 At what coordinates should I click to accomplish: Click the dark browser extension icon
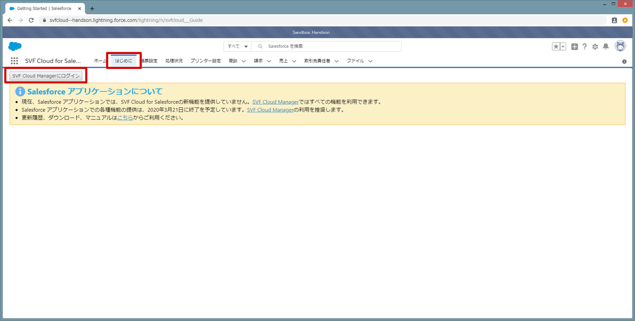coord(614,20)
